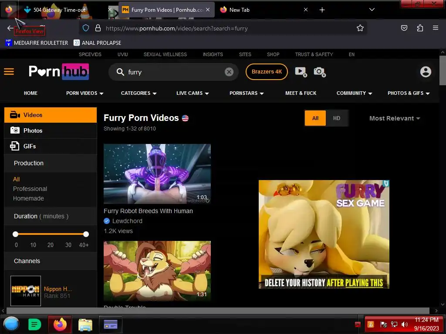The image size is (446, 334).
Task: Click the volume icon in system tray
Action: [404, 324]
